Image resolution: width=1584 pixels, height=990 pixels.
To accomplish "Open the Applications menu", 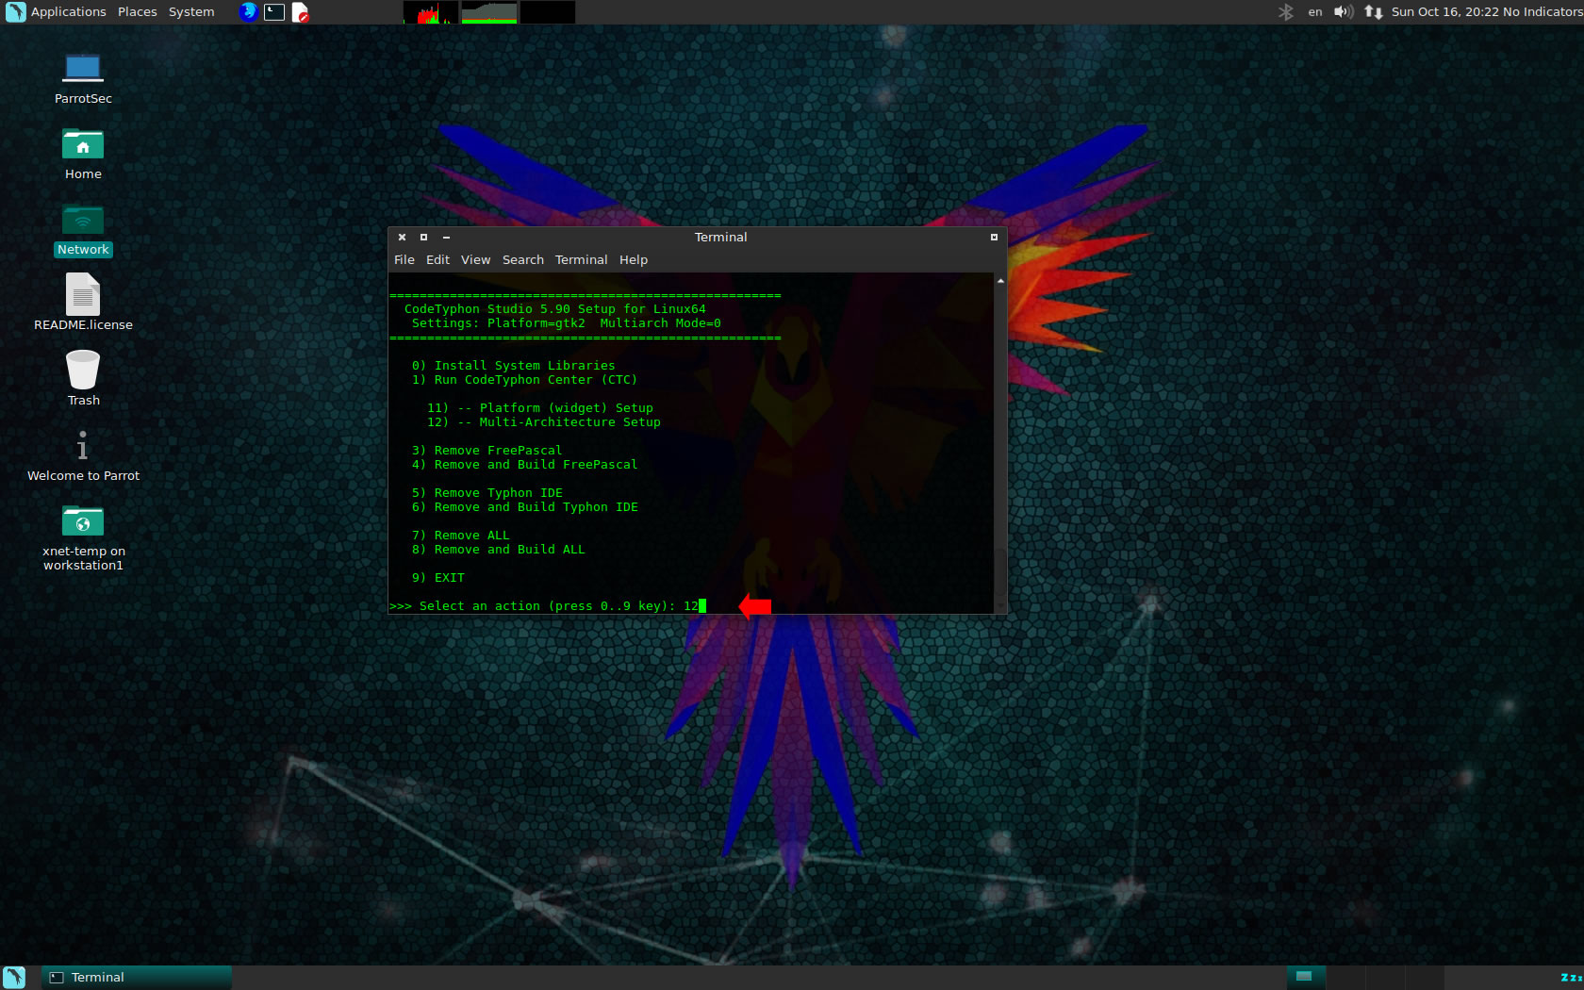I will (68, 12).
